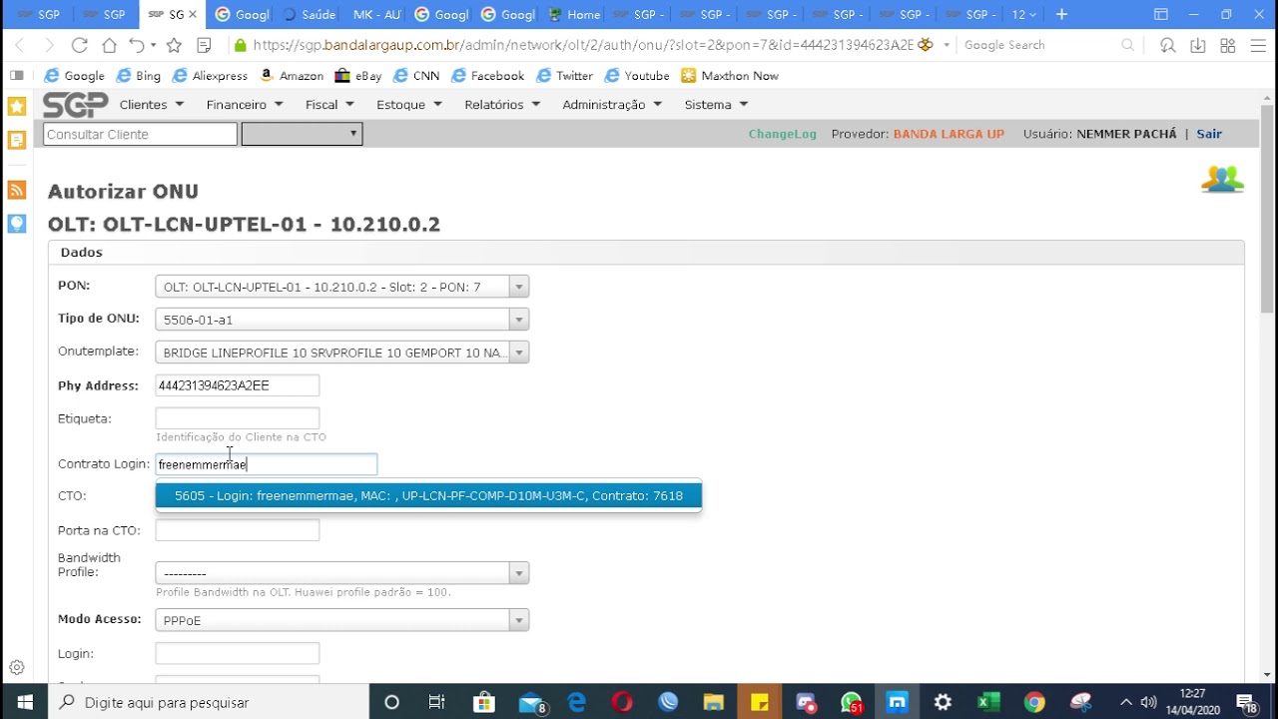
Task: Switch to the Home browser tab
Action: [574, 14]
